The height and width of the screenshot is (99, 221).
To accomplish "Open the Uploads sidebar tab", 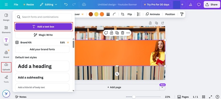I will 6,67.
